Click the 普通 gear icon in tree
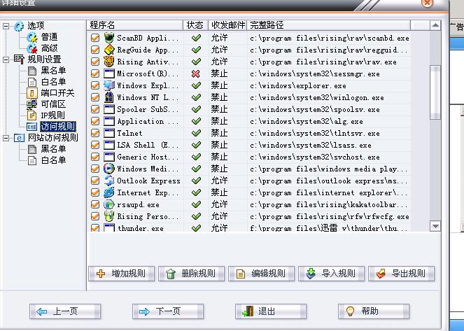Image resolution: width=464 pixels, height=331 pixels. tap(32, 37)
